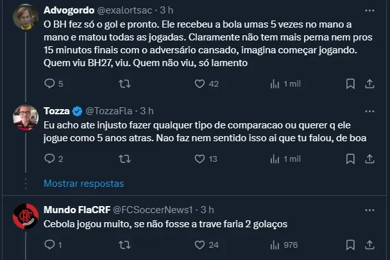
Task: Like Advogordo's tweet with 42 likes
Action: (199, 83)
